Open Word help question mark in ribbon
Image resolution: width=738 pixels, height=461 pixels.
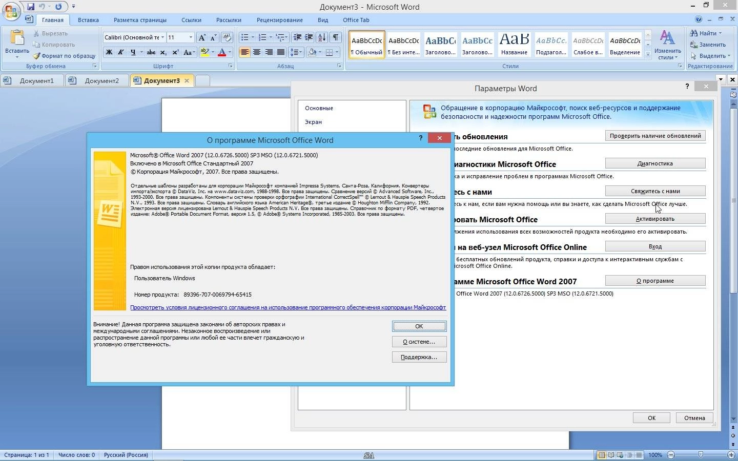(x=699, y=19)
